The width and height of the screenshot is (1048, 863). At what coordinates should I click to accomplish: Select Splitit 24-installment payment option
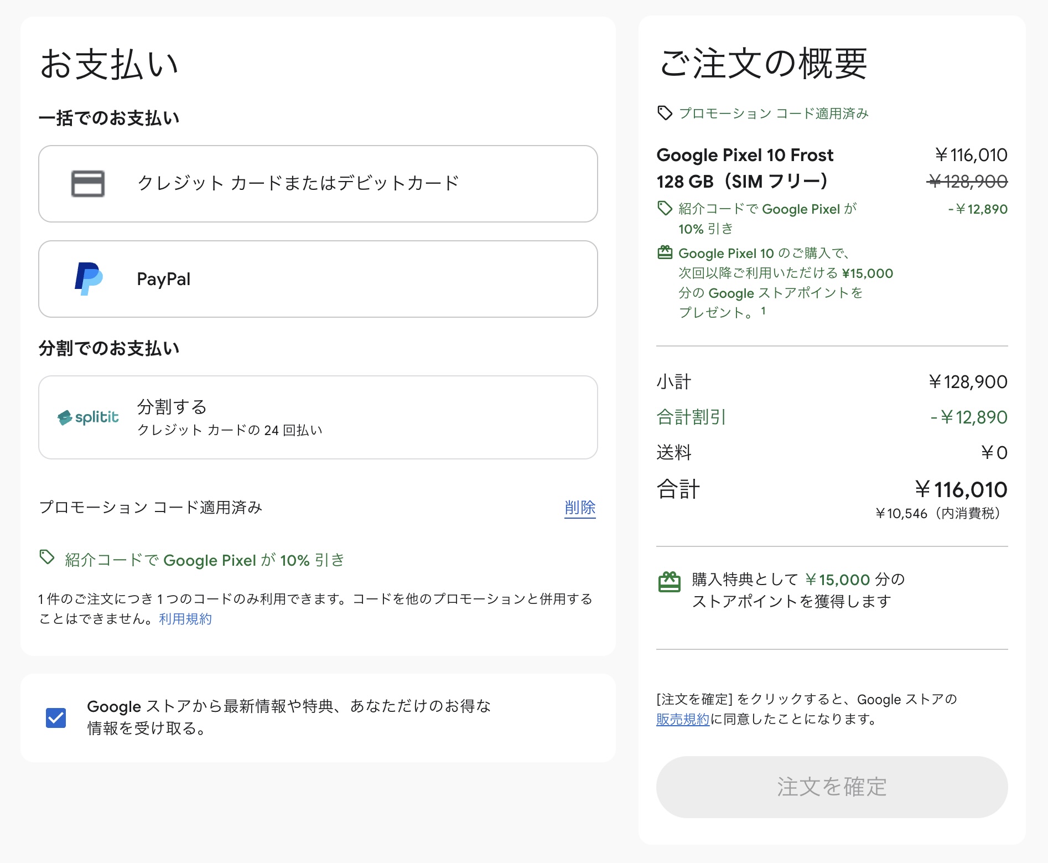pos(318,417)
